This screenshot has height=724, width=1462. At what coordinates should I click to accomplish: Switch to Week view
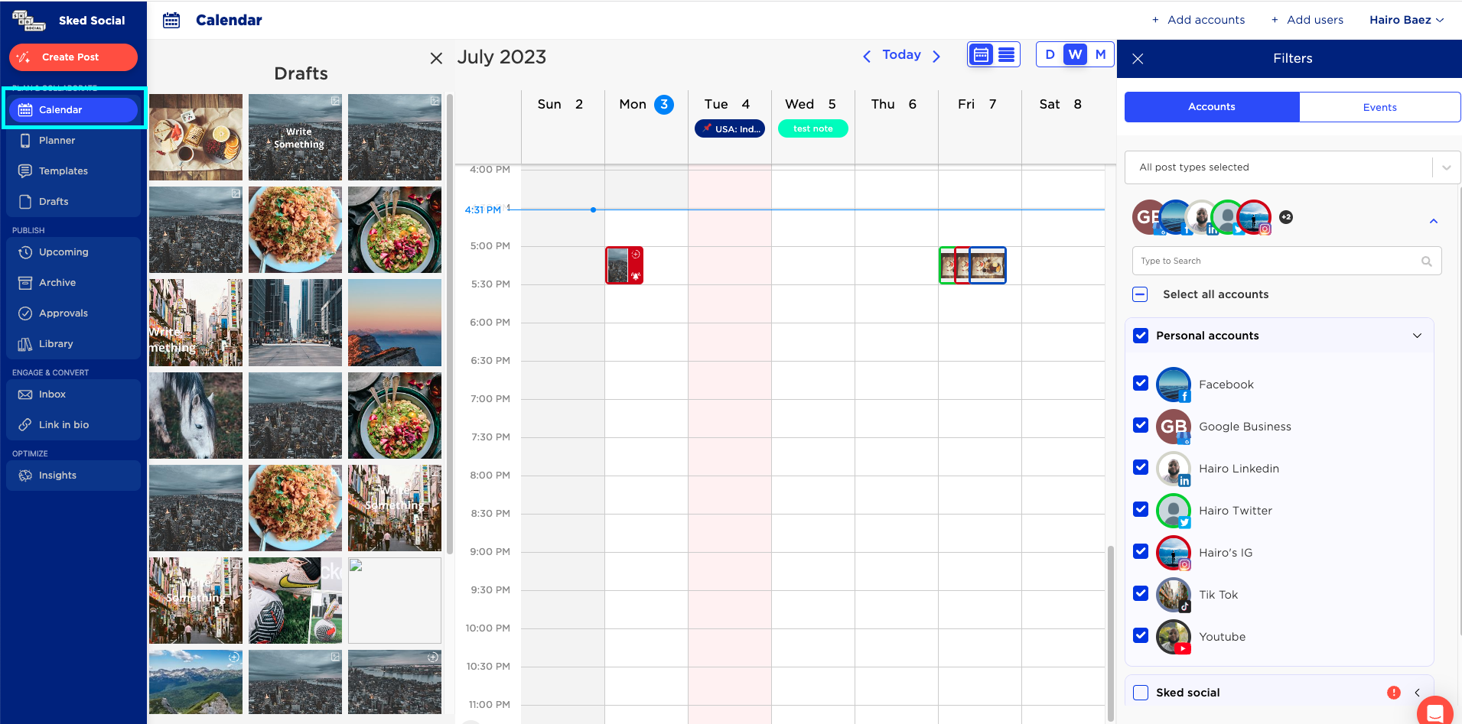1075,54
